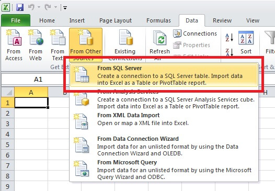The width and height of the screenshot is (275, 191).
Task: Open the Undo history dropdown arrow
Action: tap(39, 7)
